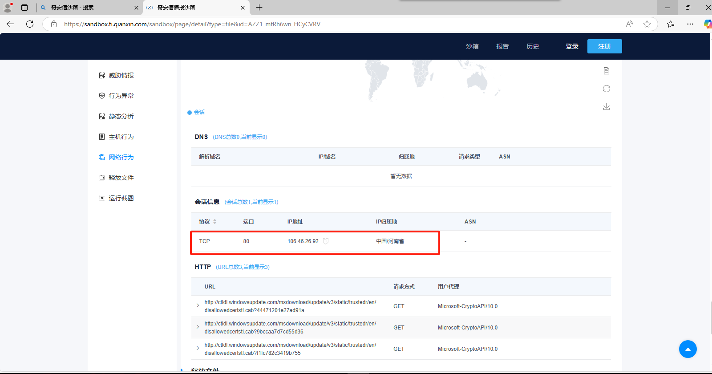Click the refresh analysis icon on right
712x374 pixels.
click(606, 89)
